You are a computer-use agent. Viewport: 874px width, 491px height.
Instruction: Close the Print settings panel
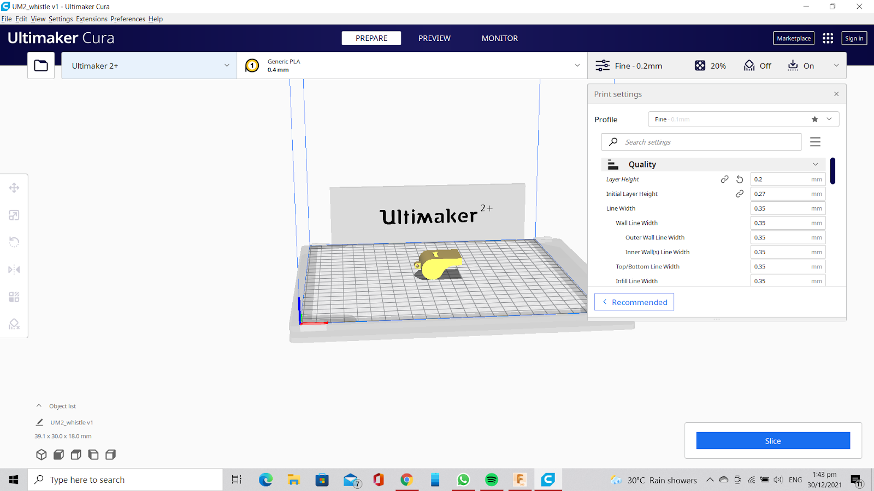(x=836, y=94)
